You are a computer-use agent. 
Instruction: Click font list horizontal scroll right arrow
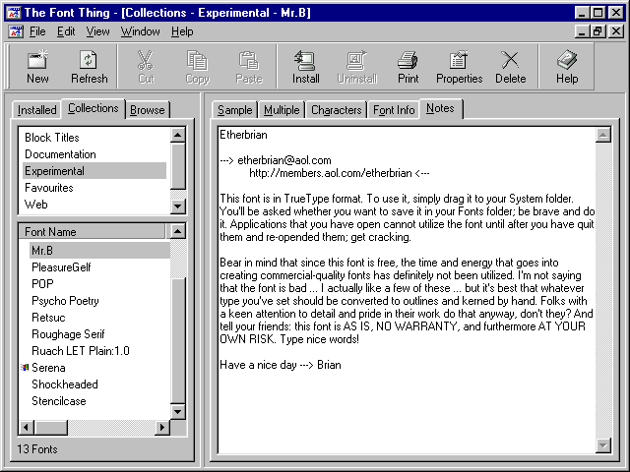pos(162,427)
